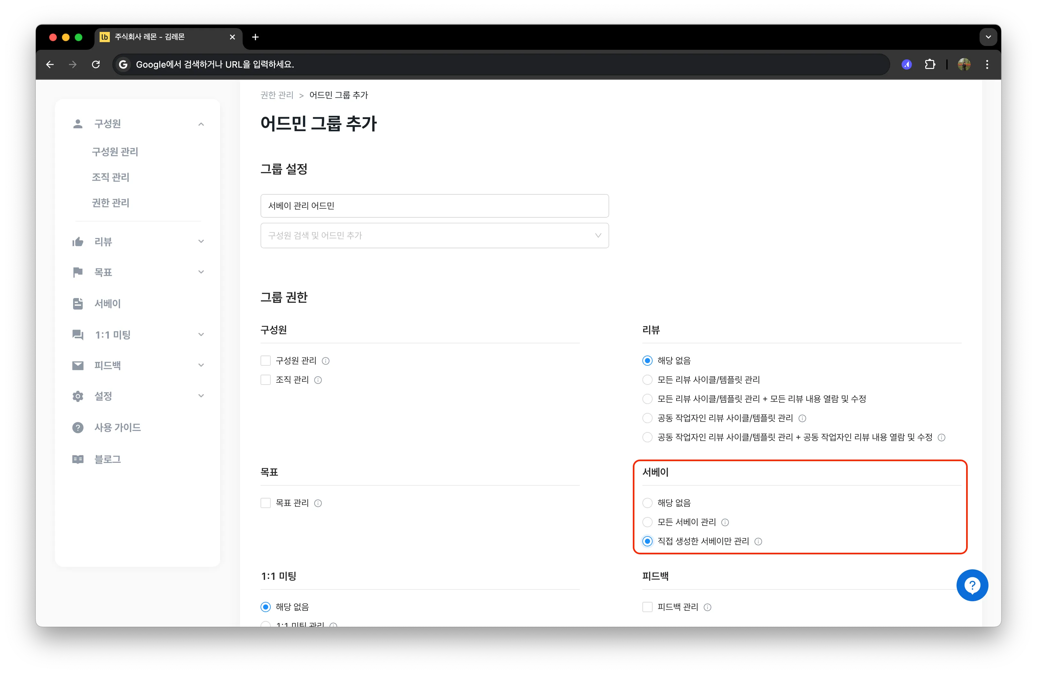Screen dimensions: 1037x674
Task: Click the purple extension icon in toolbar
Action: (907, 64)
